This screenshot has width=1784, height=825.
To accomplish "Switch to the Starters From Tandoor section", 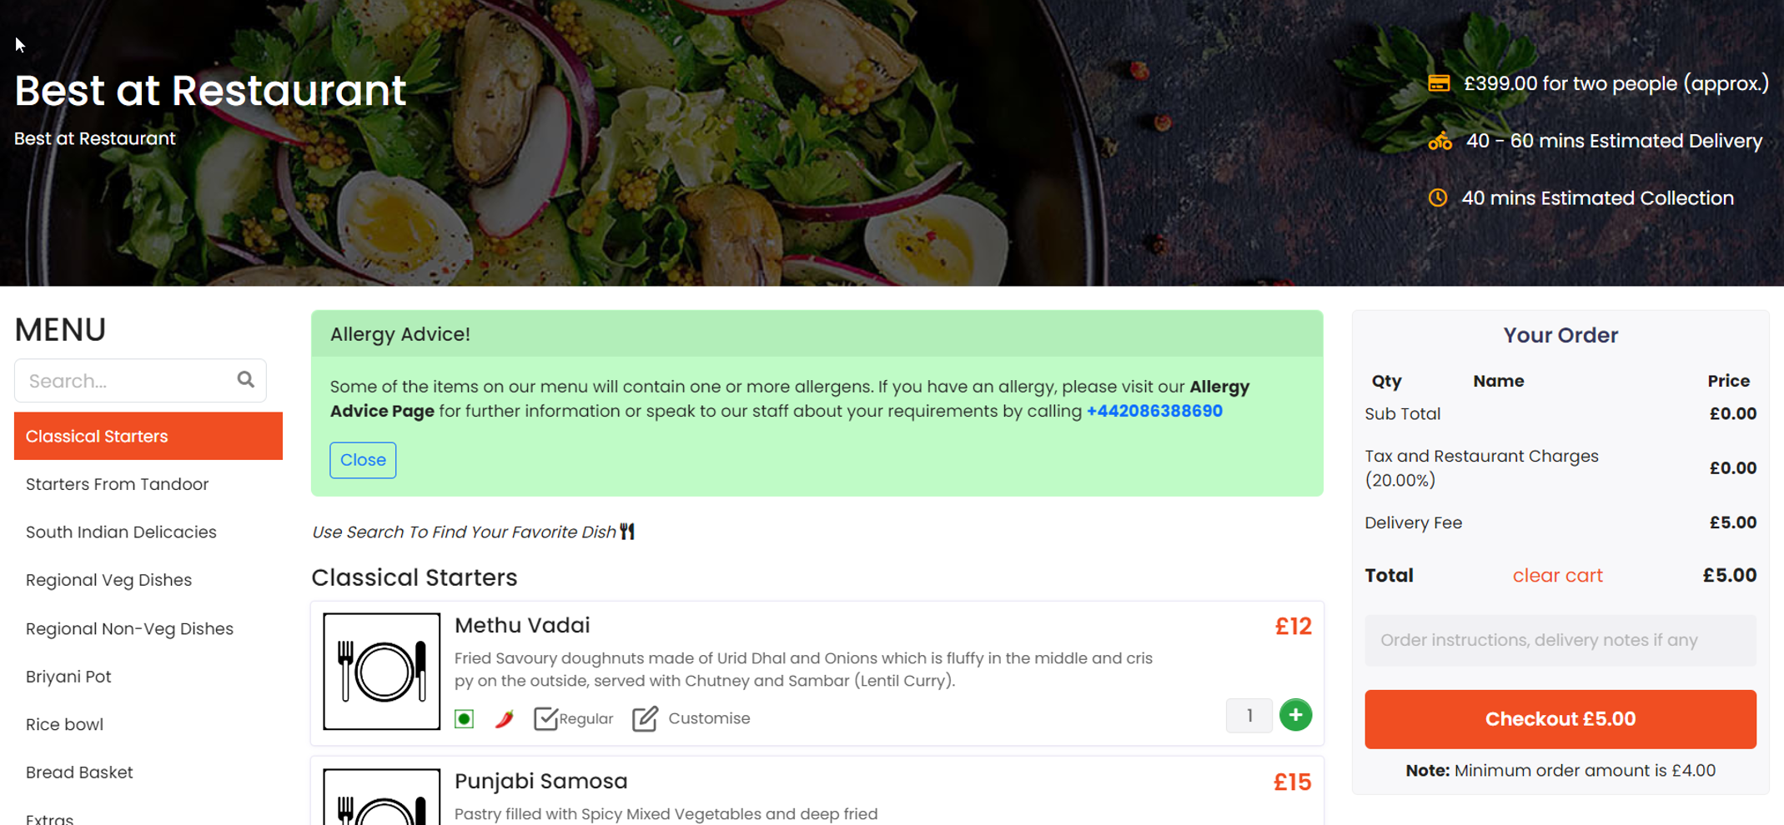I will click(117, 483).
